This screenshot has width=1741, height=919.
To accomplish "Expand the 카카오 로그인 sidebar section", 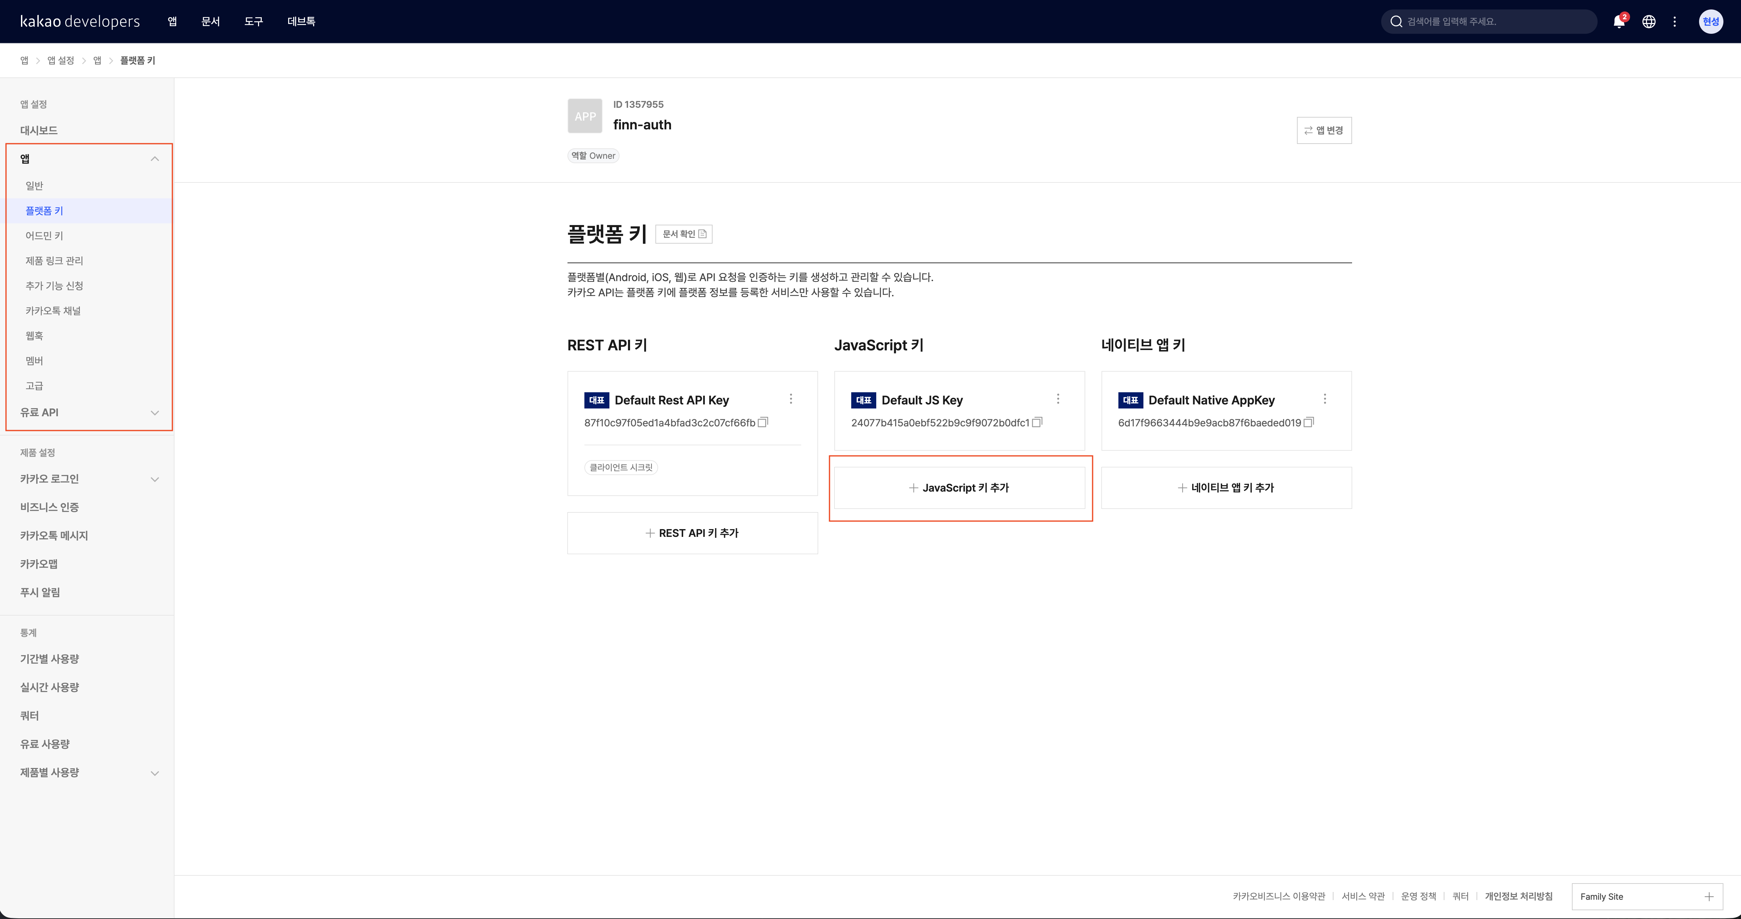I will (155, 479).
